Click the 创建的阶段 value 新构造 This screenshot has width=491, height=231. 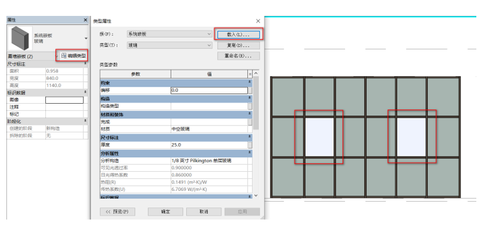[64, 129]
